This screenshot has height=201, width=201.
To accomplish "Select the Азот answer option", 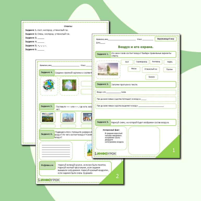I will pos(127,62).
